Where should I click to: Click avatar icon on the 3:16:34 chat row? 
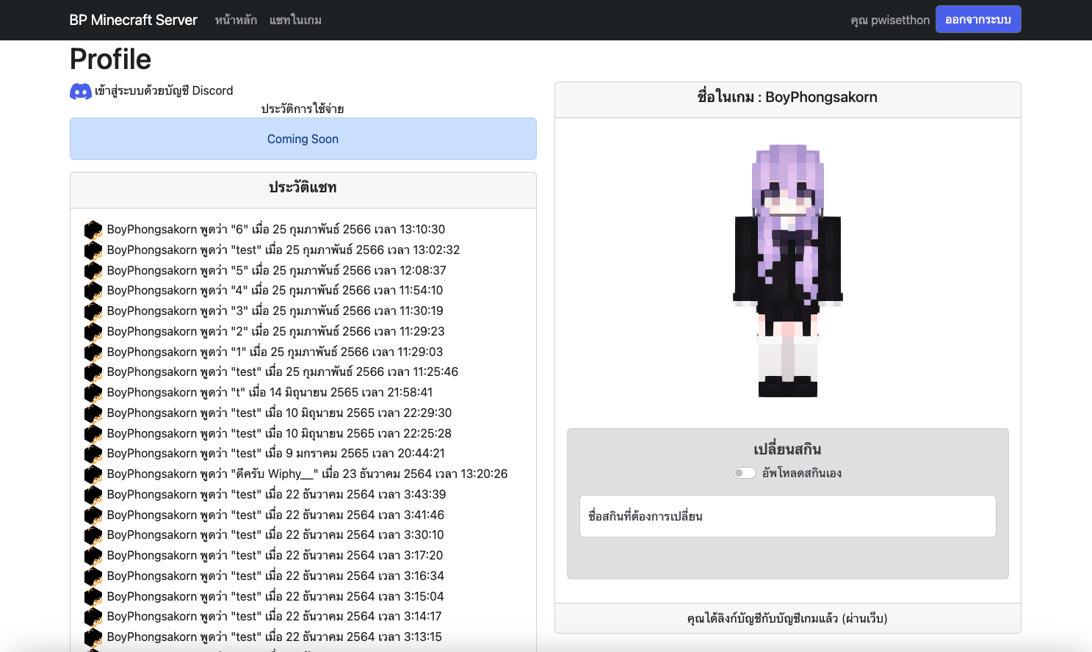93,576
